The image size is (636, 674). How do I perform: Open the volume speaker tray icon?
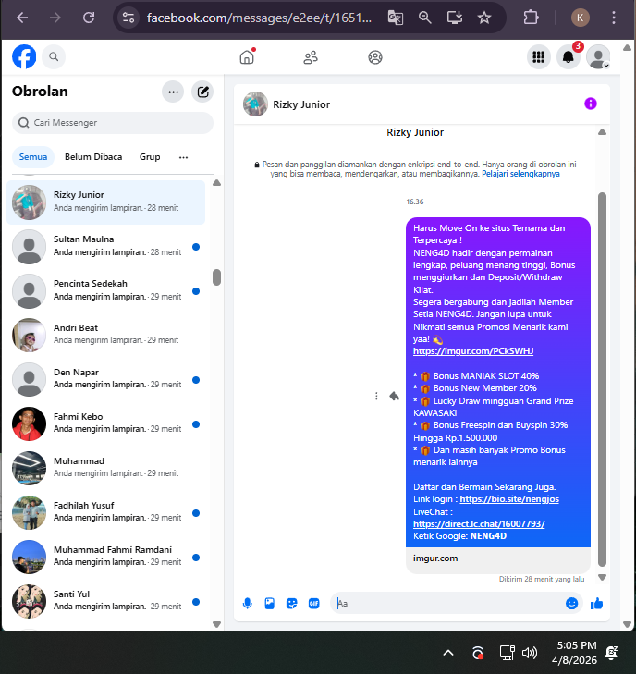[x=530, y=653]
